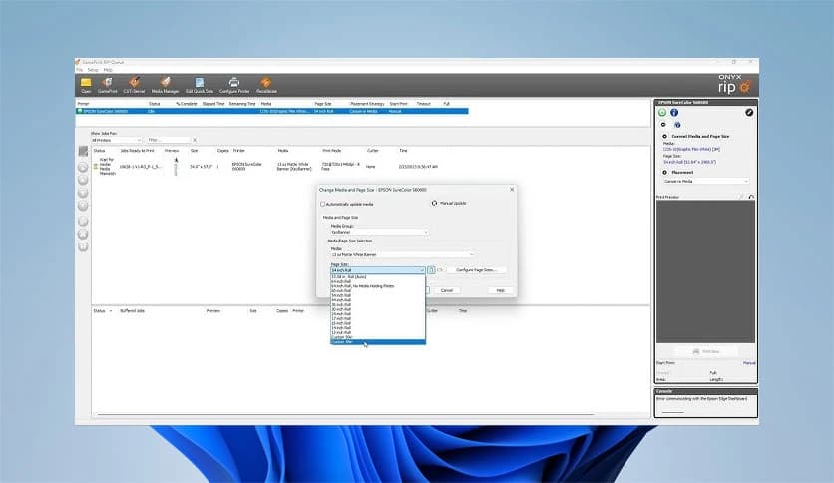Screen dimensions: 834x483
Task: Open the Media dropdown showing 13 oz Matte White Banner
Action: (x=402, y=254)
